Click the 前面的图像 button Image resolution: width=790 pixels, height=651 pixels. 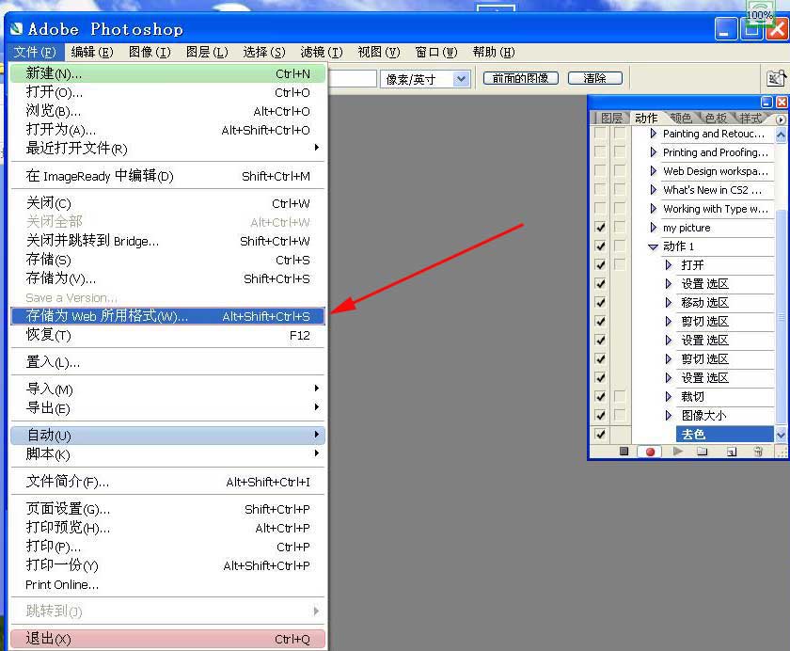pyautogui.click(x=520, y=78)
